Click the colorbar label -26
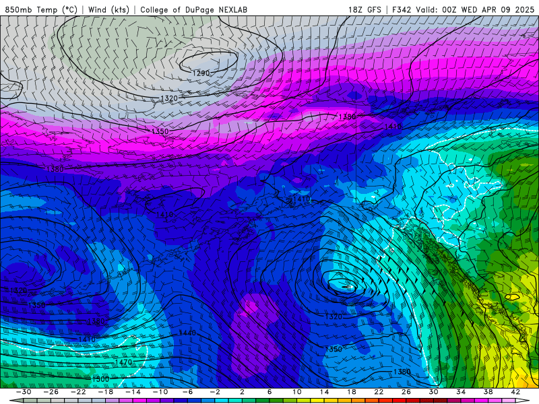 (x=51, y=392)
